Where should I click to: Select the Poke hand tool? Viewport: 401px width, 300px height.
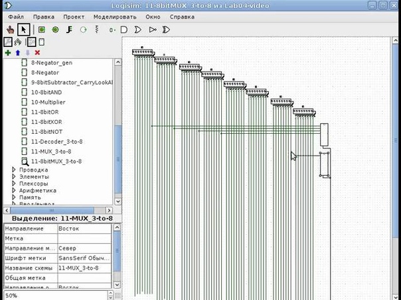point(11,30)
